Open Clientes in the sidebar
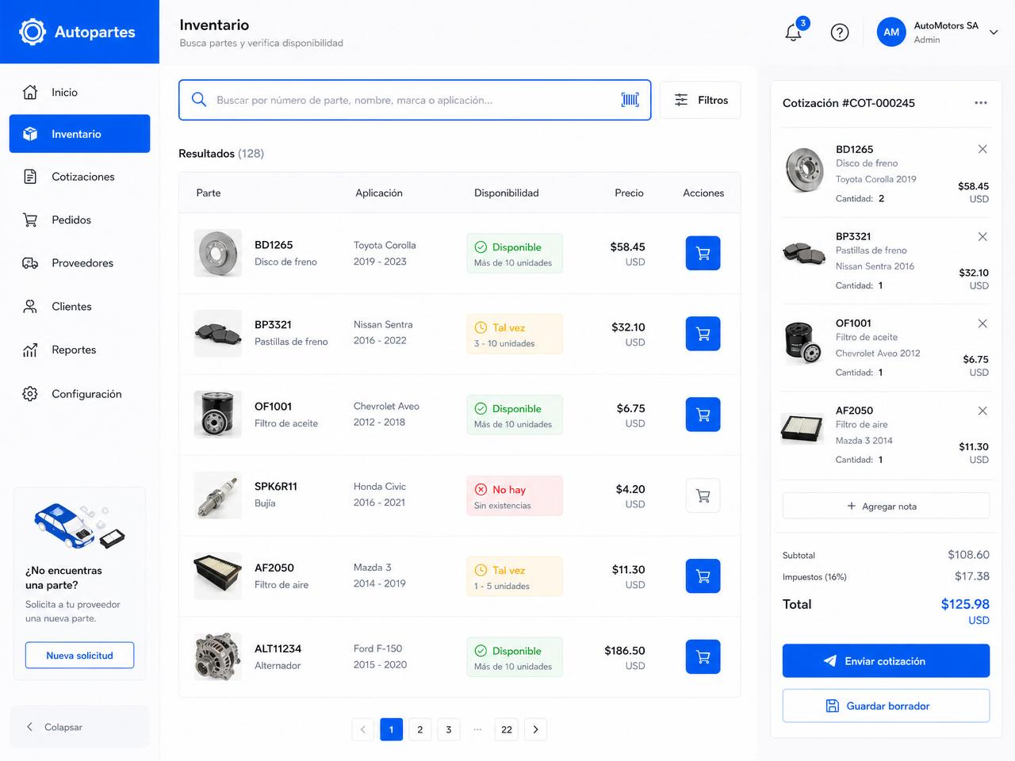The width and height of the screenshot is (1015, 761). click(x=79, y=307)
